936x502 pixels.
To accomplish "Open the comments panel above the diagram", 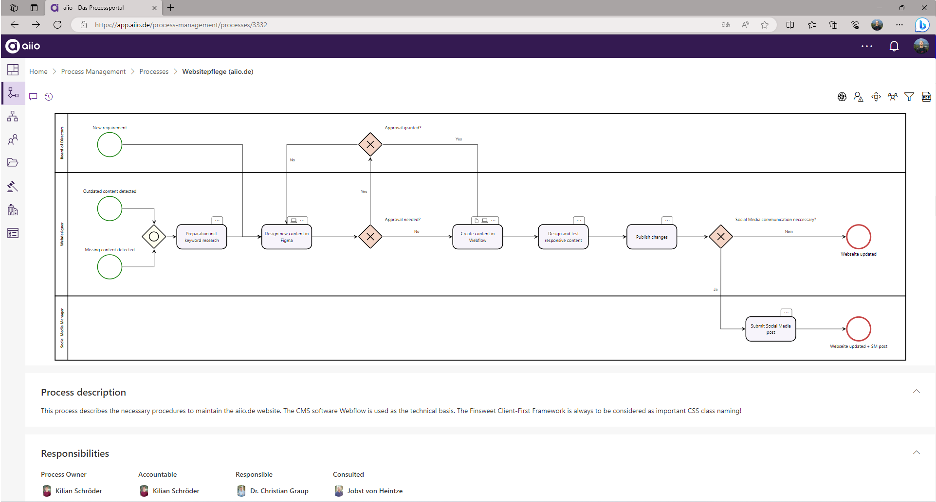I will (x=33, y=96).
